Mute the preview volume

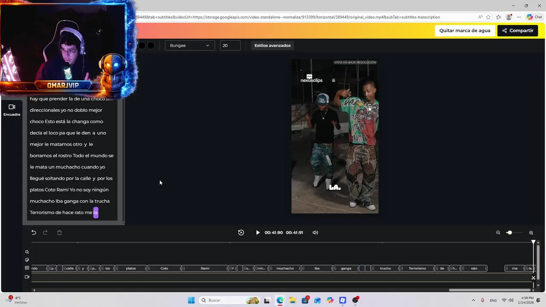(315, 232)
